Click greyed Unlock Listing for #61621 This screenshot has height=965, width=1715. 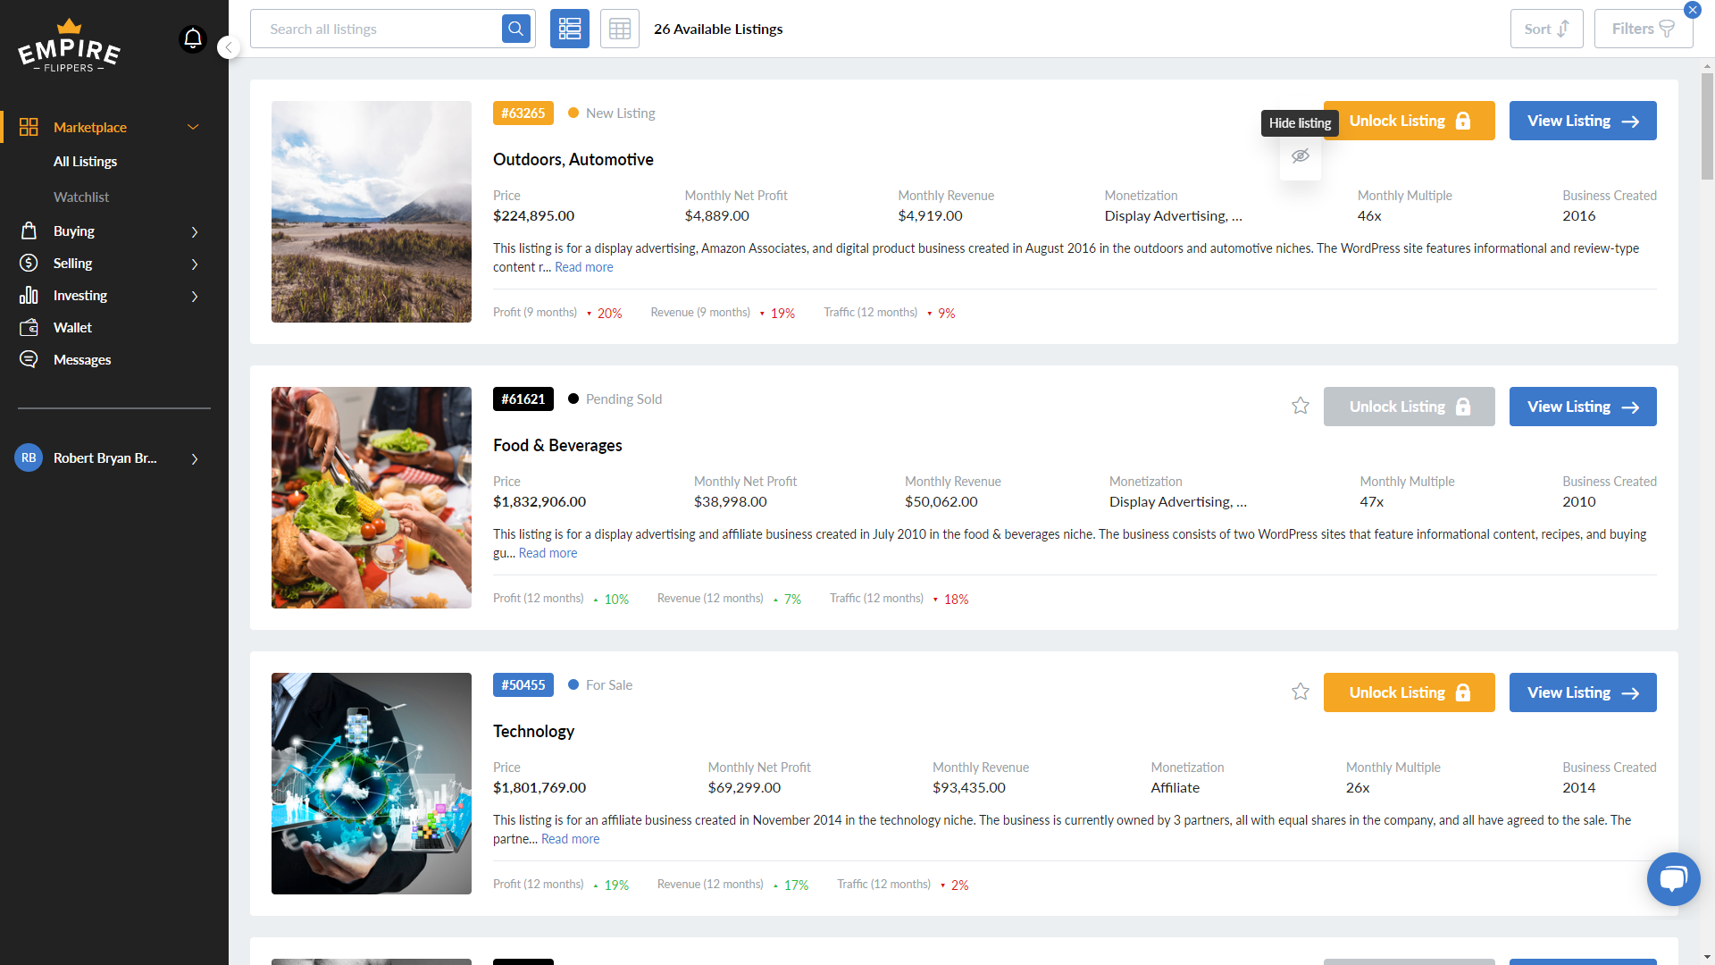(x=1410, y=407)
